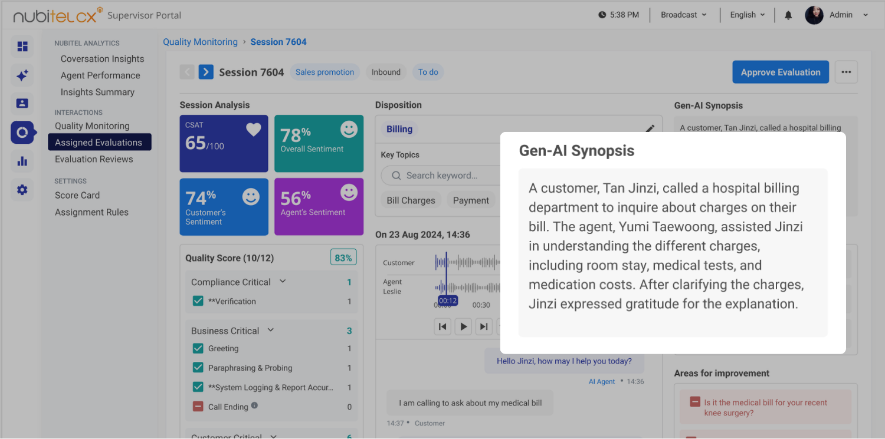The height and width of the screenshot is (439, 885).
Task: Open Score Card settings
Action: tap(77, 195)
